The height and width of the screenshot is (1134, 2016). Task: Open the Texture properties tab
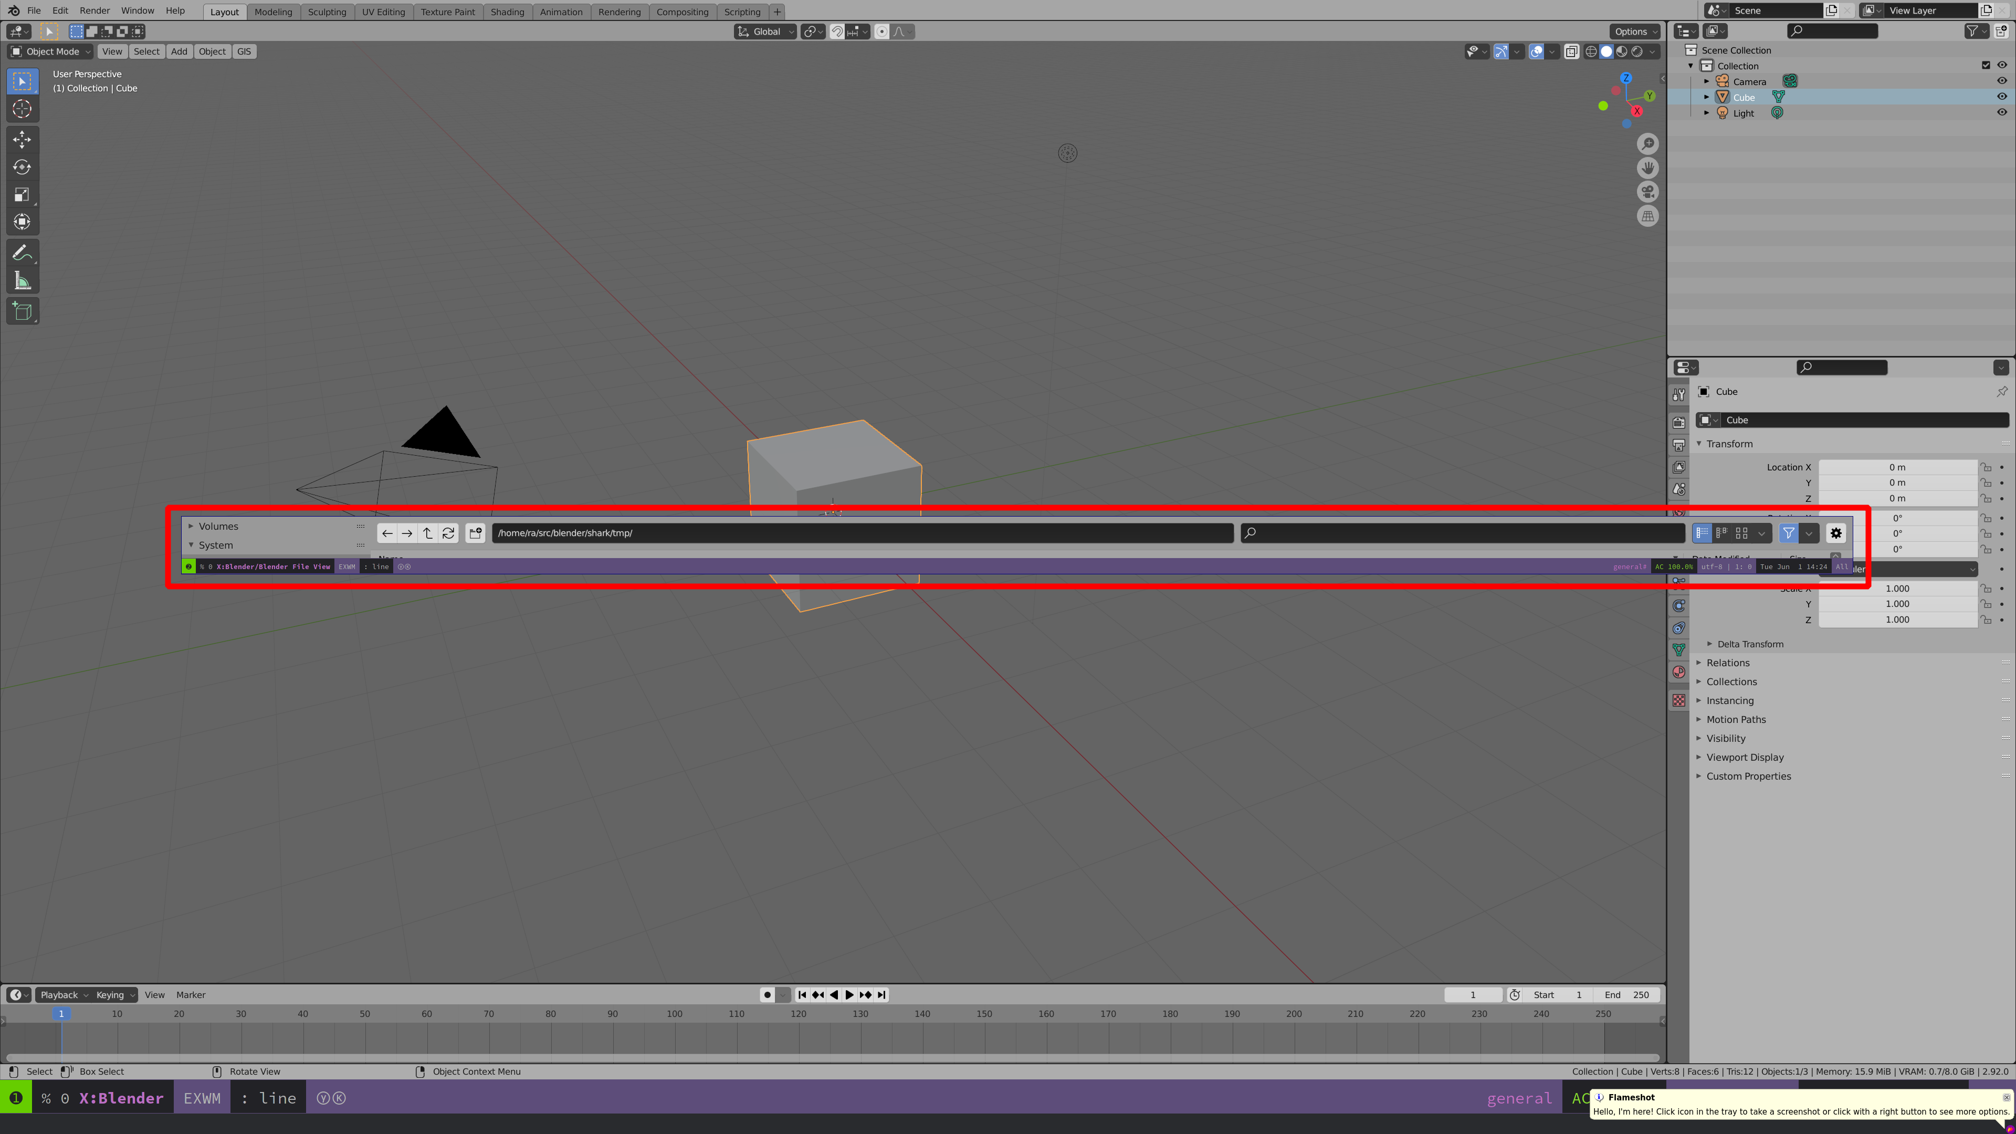[1679, 700]
